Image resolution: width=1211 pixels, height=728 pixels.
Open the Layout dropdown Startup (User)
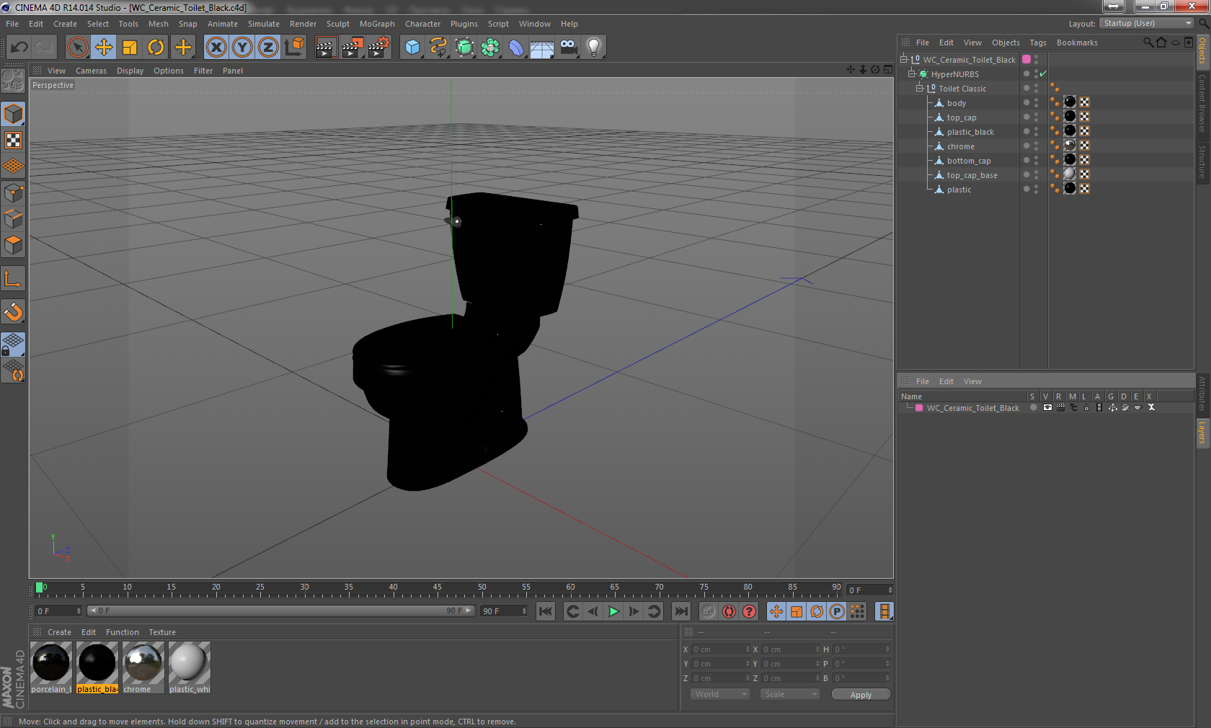tap(1147, 23)
